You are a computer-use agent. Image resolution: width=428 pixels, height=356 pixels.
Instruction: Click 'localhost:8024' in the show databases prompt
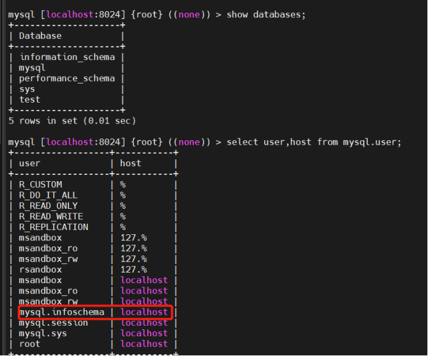tap(83, 14)
